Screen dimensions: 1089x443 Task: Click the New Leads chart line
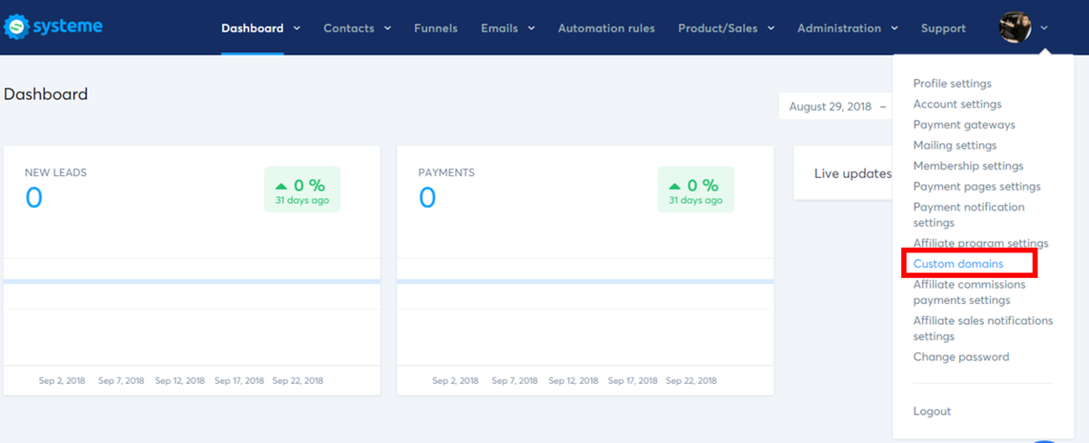(x=191, y=281)
